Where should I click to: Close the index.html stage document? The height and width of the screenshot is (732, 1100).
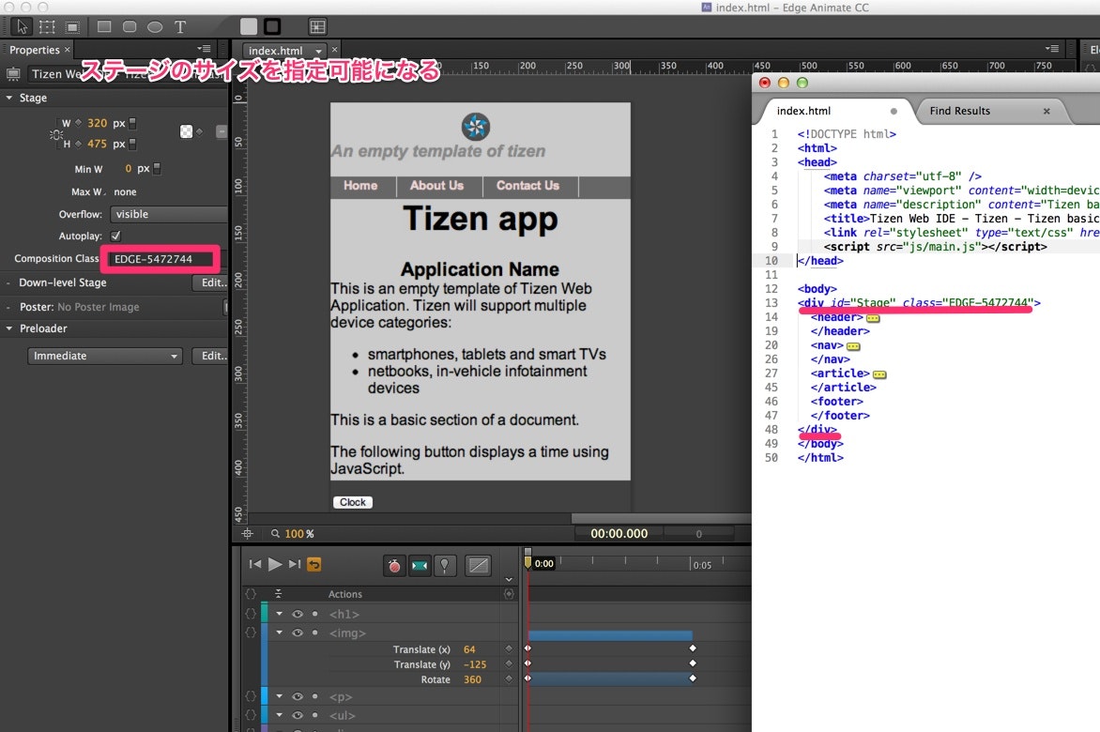click(x=335, y=50)
